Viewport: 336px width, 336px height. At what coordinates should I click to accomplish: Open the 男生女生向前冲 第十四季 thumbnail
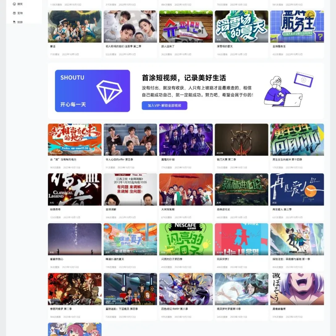tap(297, 139)
